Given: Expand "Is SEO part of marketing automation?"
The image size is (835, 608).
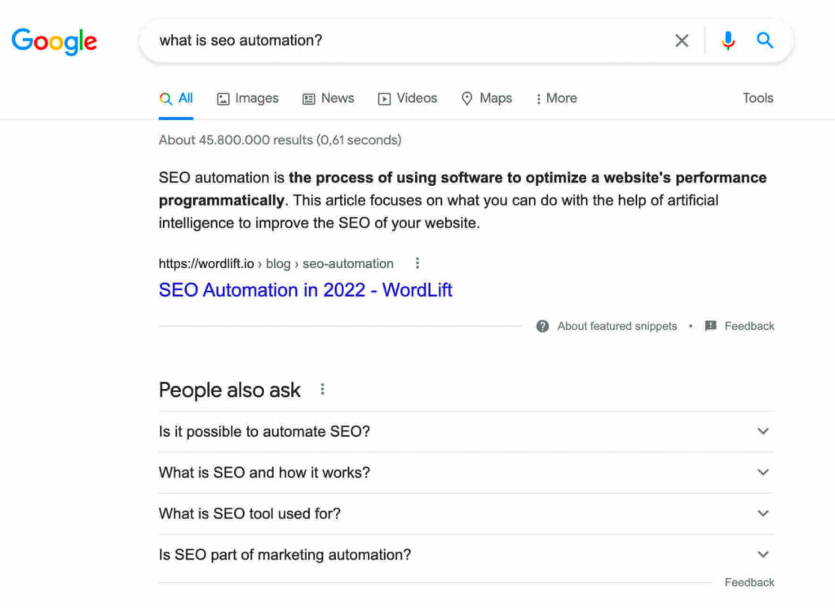Looking at the screenshot, I should point(466,555).
